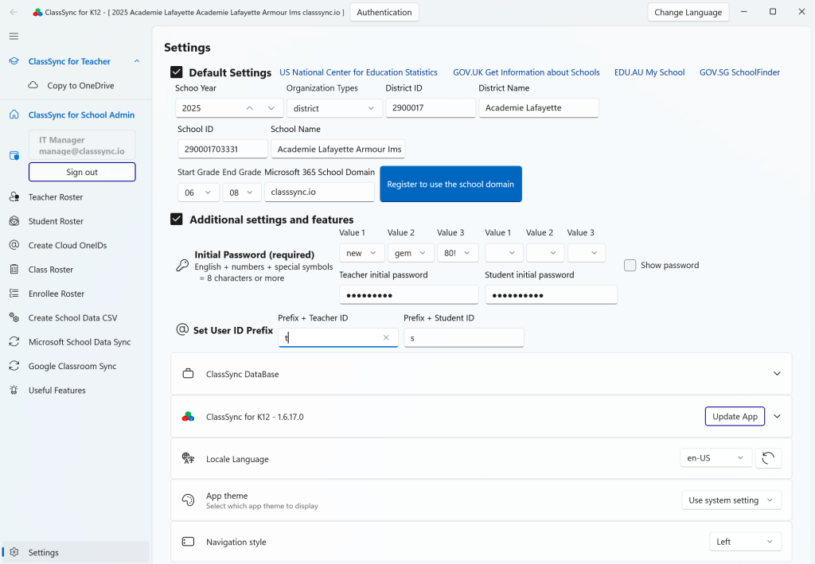The image size is (815, 564).
Task: Open teacher password Value 3 '80!' dropdown
Action: tap(457, 253)
